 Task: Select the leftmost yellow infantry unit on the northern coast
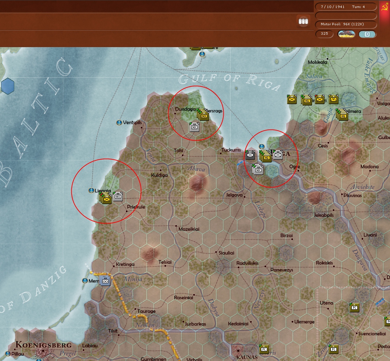click(292, 99)
